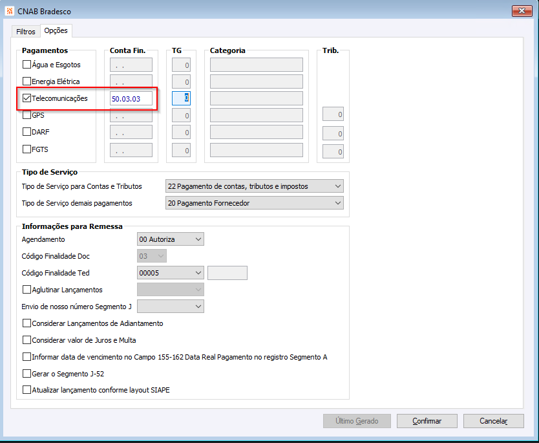Open Tipo de Serviço para Contas e Tributos dropdown
This screenshot has height=443, width=539.
click(x=255, y=186)
